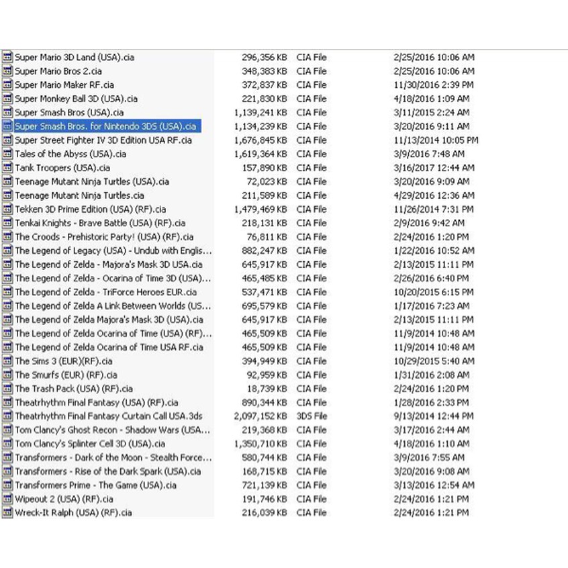Click the icon next to Theatrhythm Curtain Call USA.3ds
The height and width of the screenshot is (568, 568).
click(x=7, y=416)
